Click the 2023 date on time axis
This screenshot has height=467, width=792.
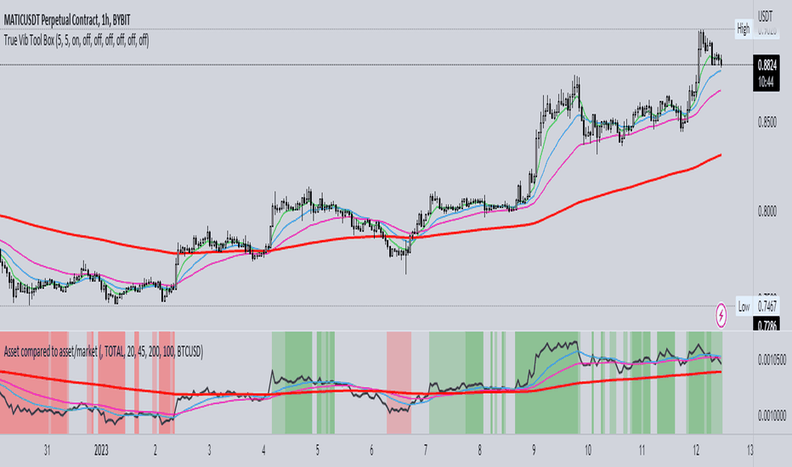pos(101,450)
